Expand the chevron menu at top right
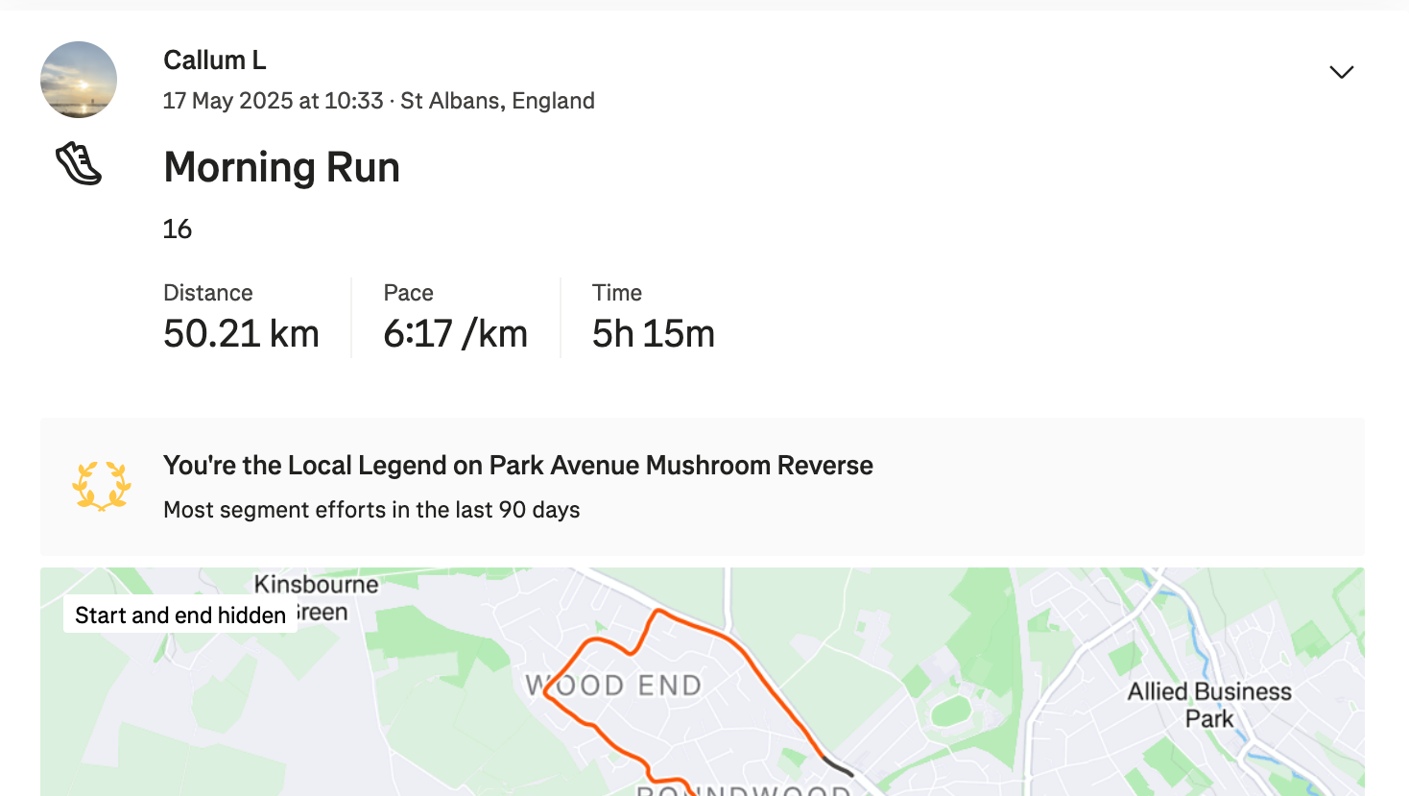 coord(1341,72)
